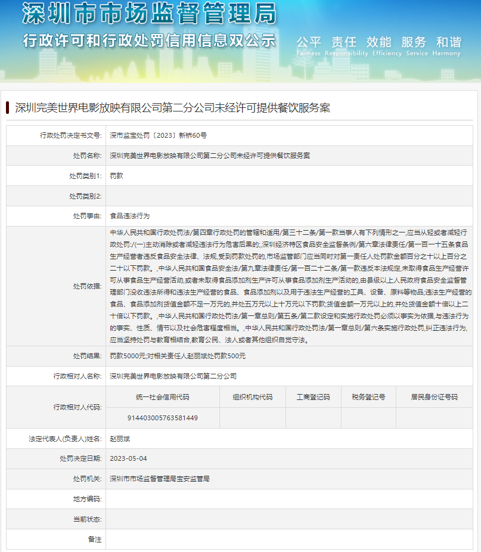Click the column header 组织机构代码

(253, 397)
